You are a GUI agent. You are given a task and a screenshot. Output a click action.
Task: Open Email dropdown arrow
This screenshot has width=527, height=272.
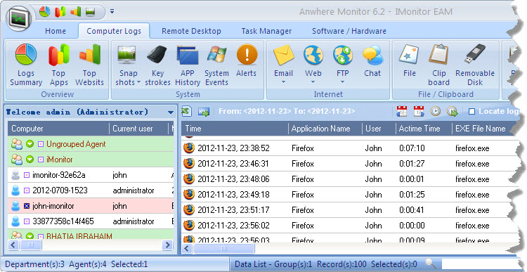283,82
